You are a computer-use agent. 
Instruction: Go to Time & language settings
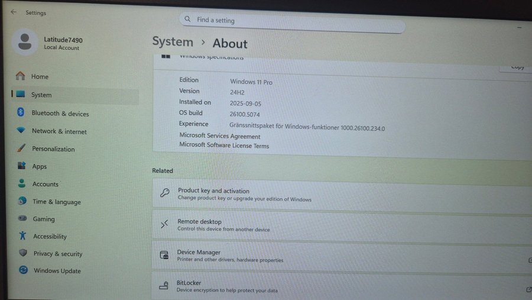pos(56,202)
